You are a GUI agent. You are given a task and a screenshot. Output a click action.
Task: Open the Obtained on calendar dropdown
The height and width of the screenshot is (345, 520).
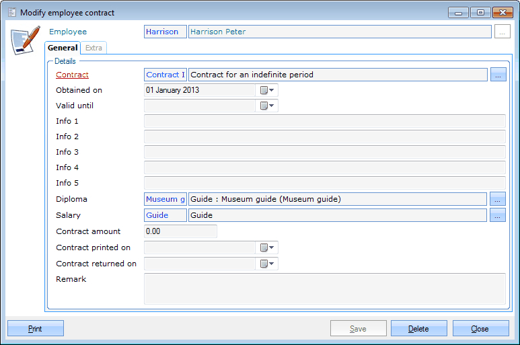pyautogui.click(x=268, y=90)
